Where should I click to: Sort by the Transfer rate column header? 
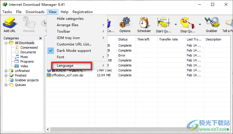pos(171,39)
